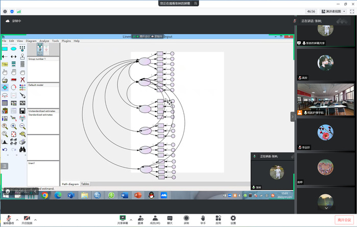Open the Analyze menu
This screenshot has width=357, height=227.
(x=44, y=41)
